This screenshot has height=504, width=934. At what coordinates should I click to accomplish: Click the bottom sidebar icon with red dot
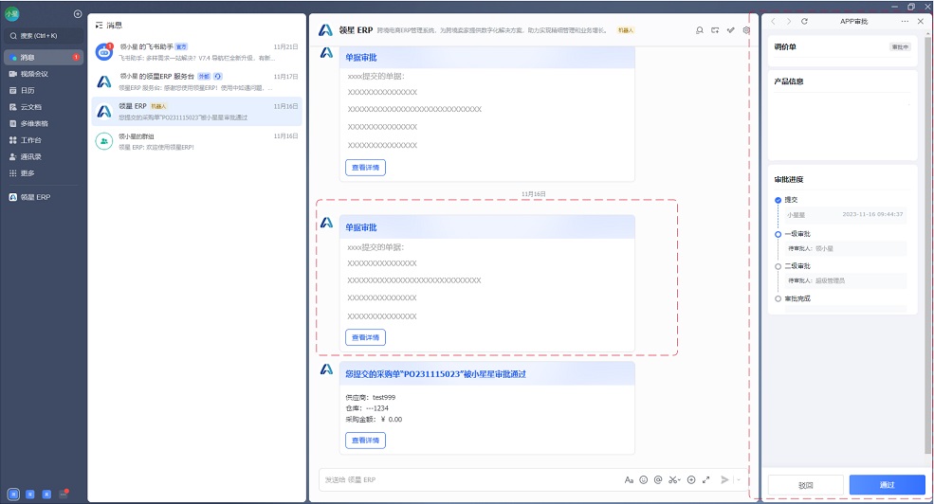[x=64, y=494]
